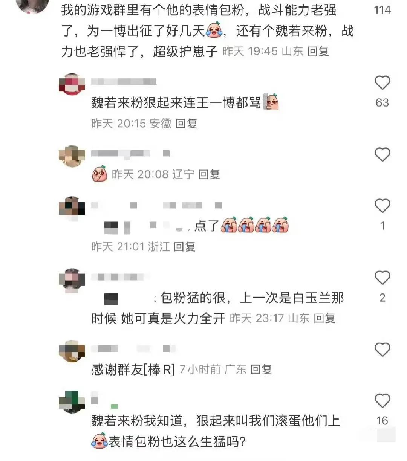Like the Liaoning emoji-only comment

(x=382, y=154)
